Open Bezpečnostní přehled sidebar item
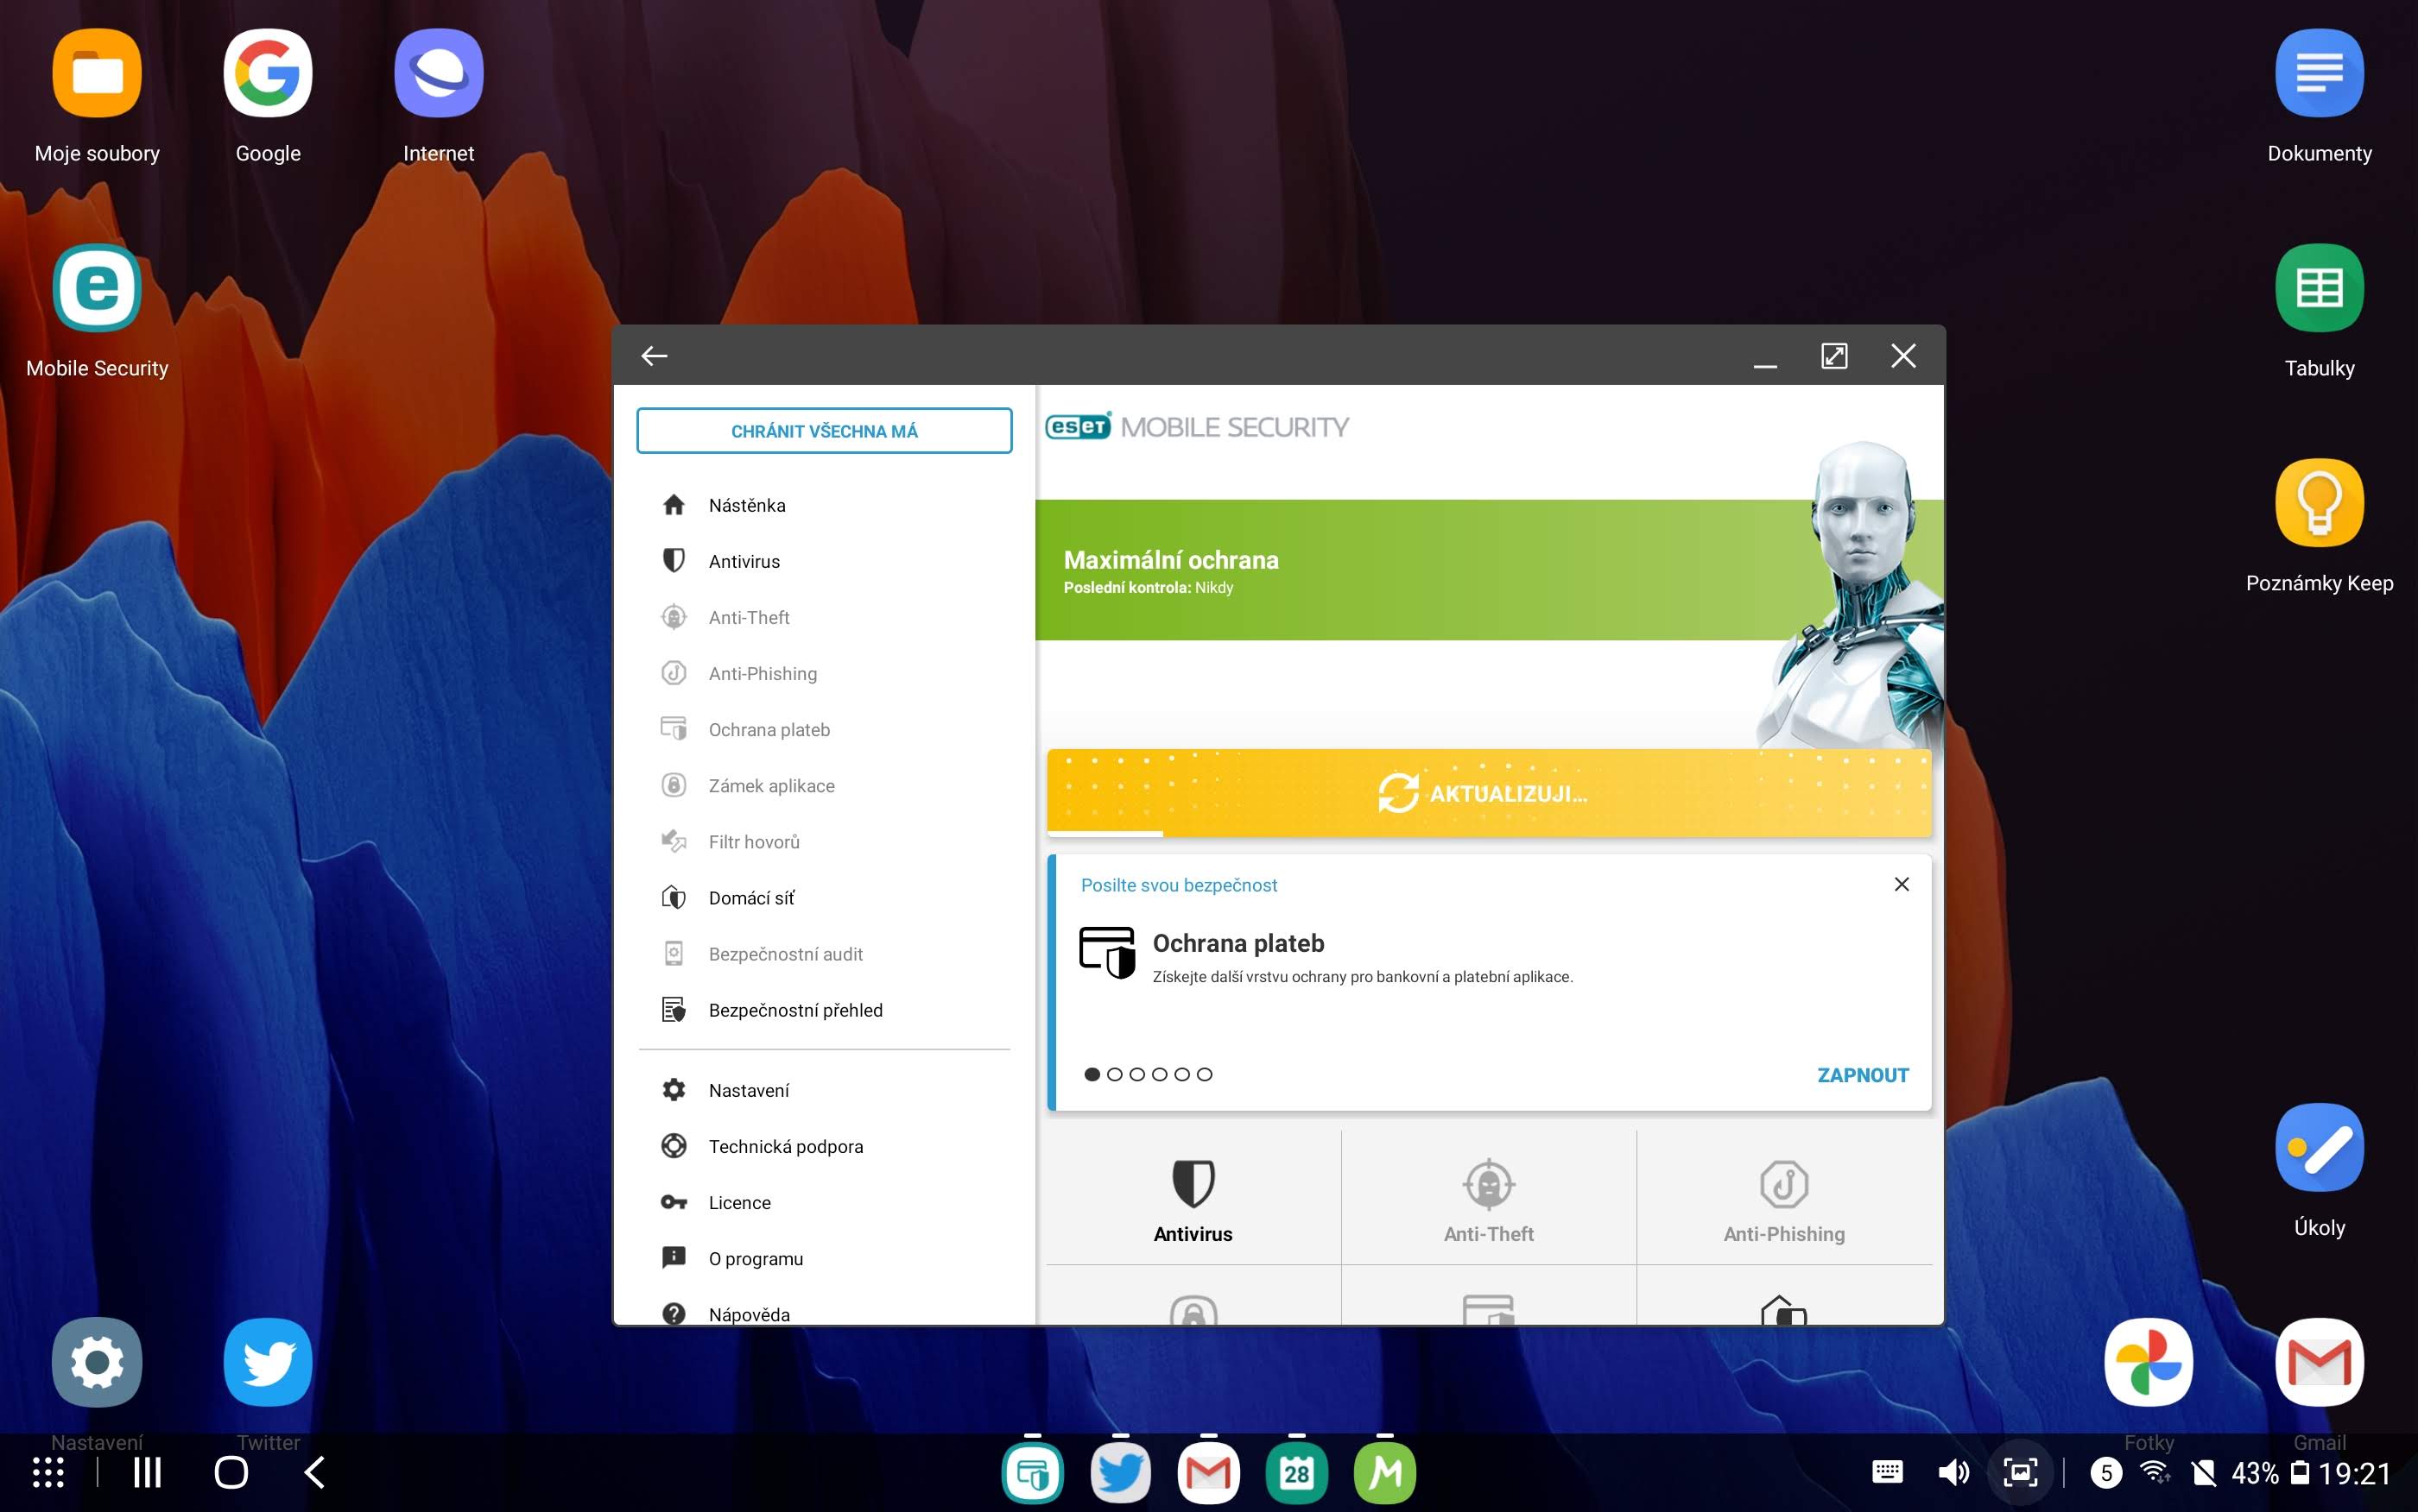The height and width of the screenshot is (1512, 2418). pos(825,1009)
